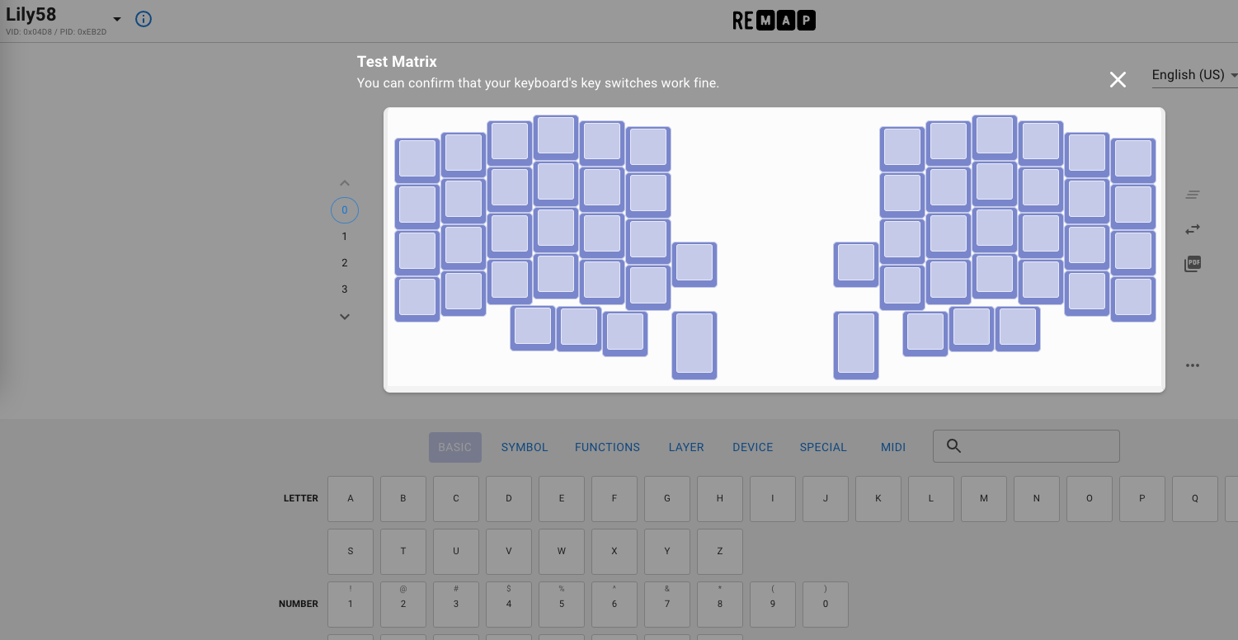The image size is (1238, 640).
Task: Select layer 0
Action: (345, 210)
